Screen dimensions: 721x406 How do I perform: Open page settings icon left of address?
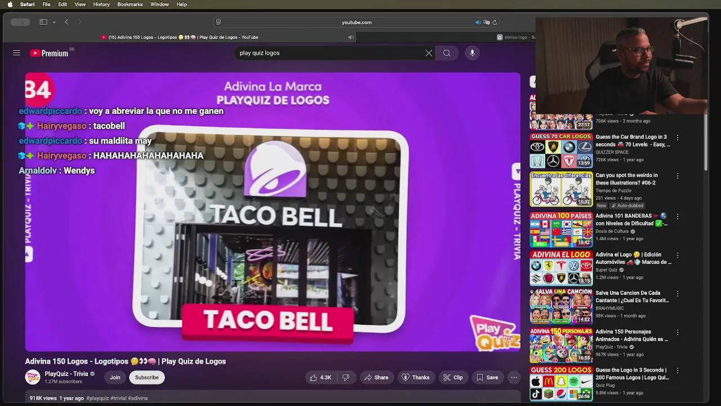click(x=218, y=23)
